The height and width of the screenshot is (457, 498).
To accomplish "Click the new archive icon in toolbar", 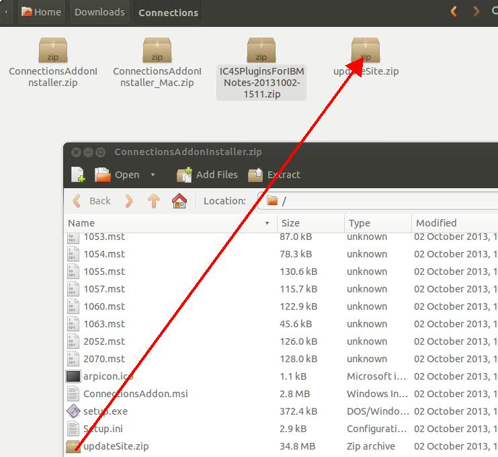I will coord(78,175).
